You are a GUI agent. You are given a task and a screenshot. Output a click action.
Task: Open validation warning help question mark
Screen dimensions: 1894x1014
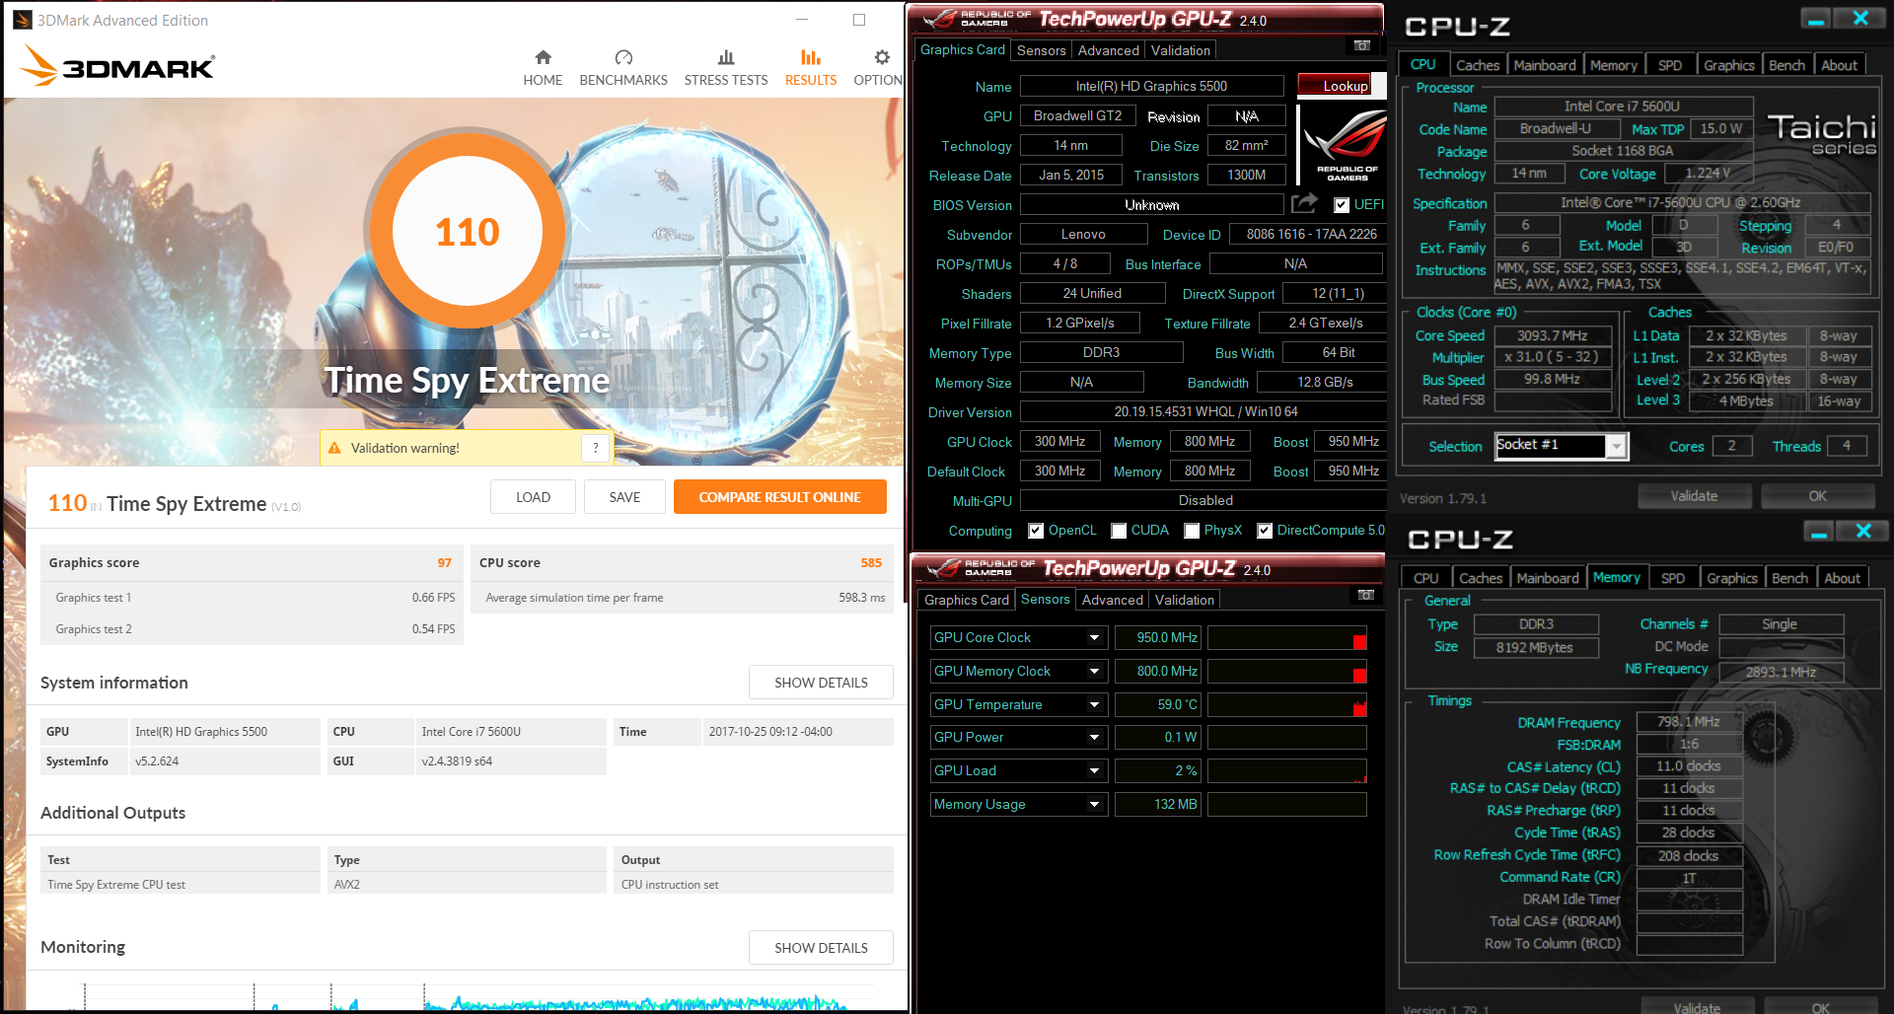click(x=596, y=448)
